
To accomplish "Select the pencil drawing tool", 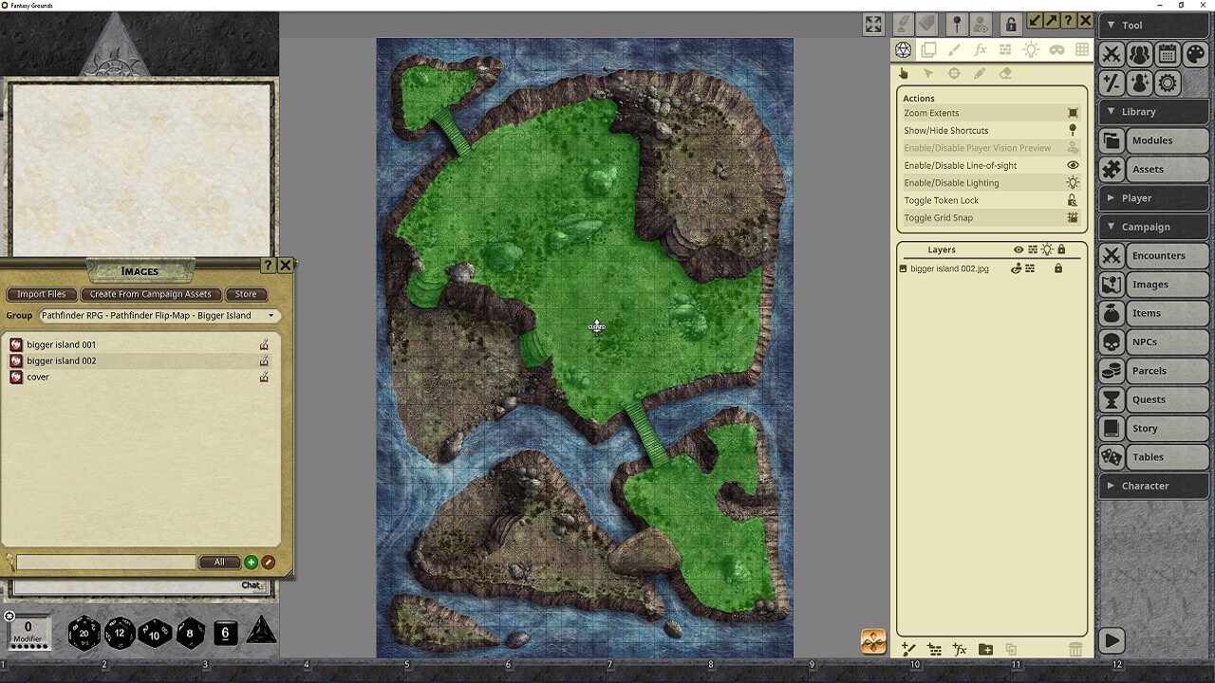I will pos(980,73).
